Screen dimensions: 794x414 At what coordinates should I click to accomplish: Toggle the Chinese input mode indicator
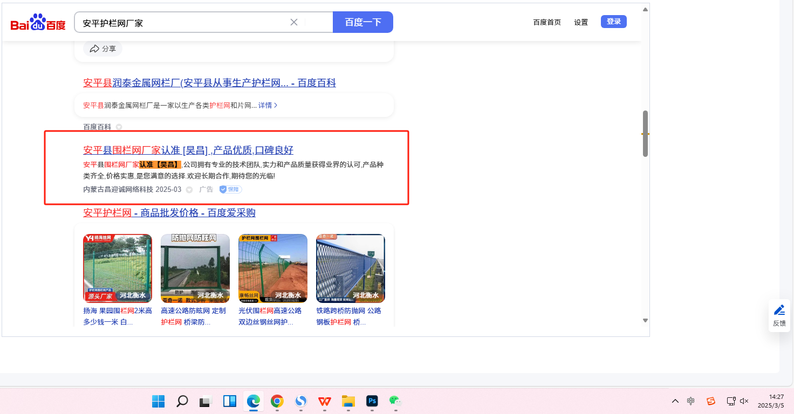691,401
